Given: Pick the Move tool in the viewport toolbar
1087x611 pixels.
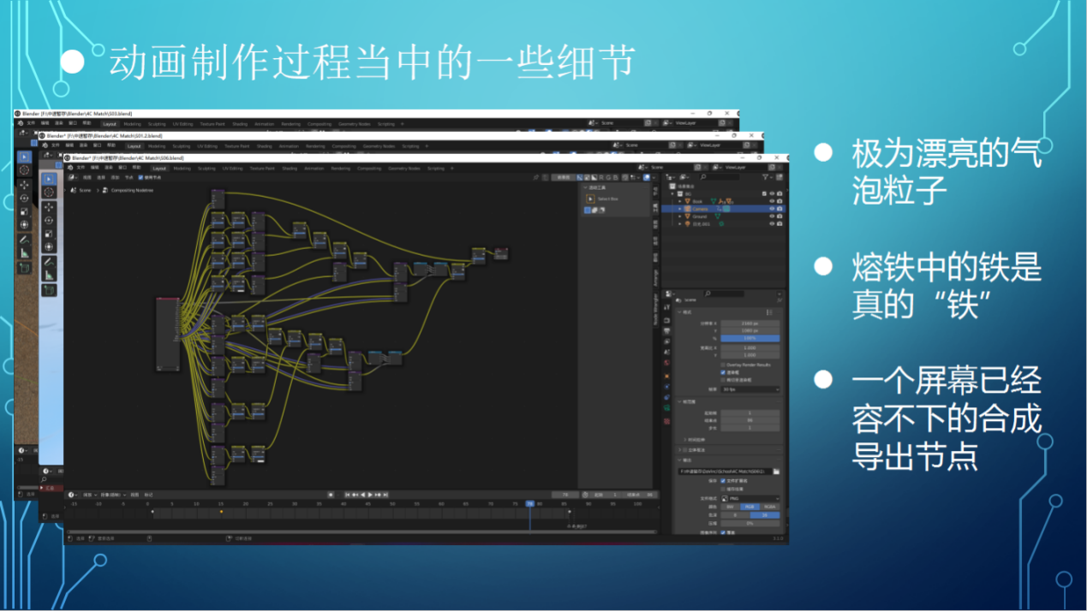Looking at the screenshot, I should [50, 206].
